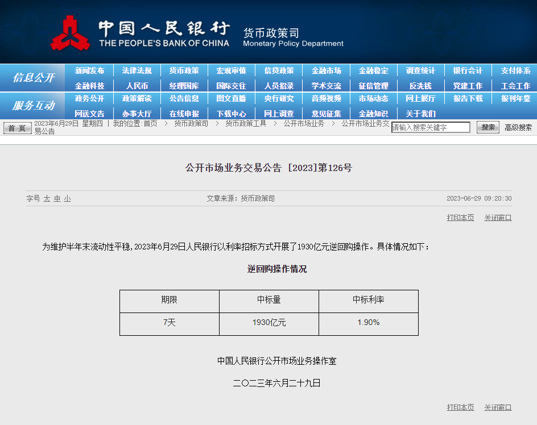Screen dimensions: 537x425
Task: Open the 新闻发布 menu item
Action: point(89,71)
